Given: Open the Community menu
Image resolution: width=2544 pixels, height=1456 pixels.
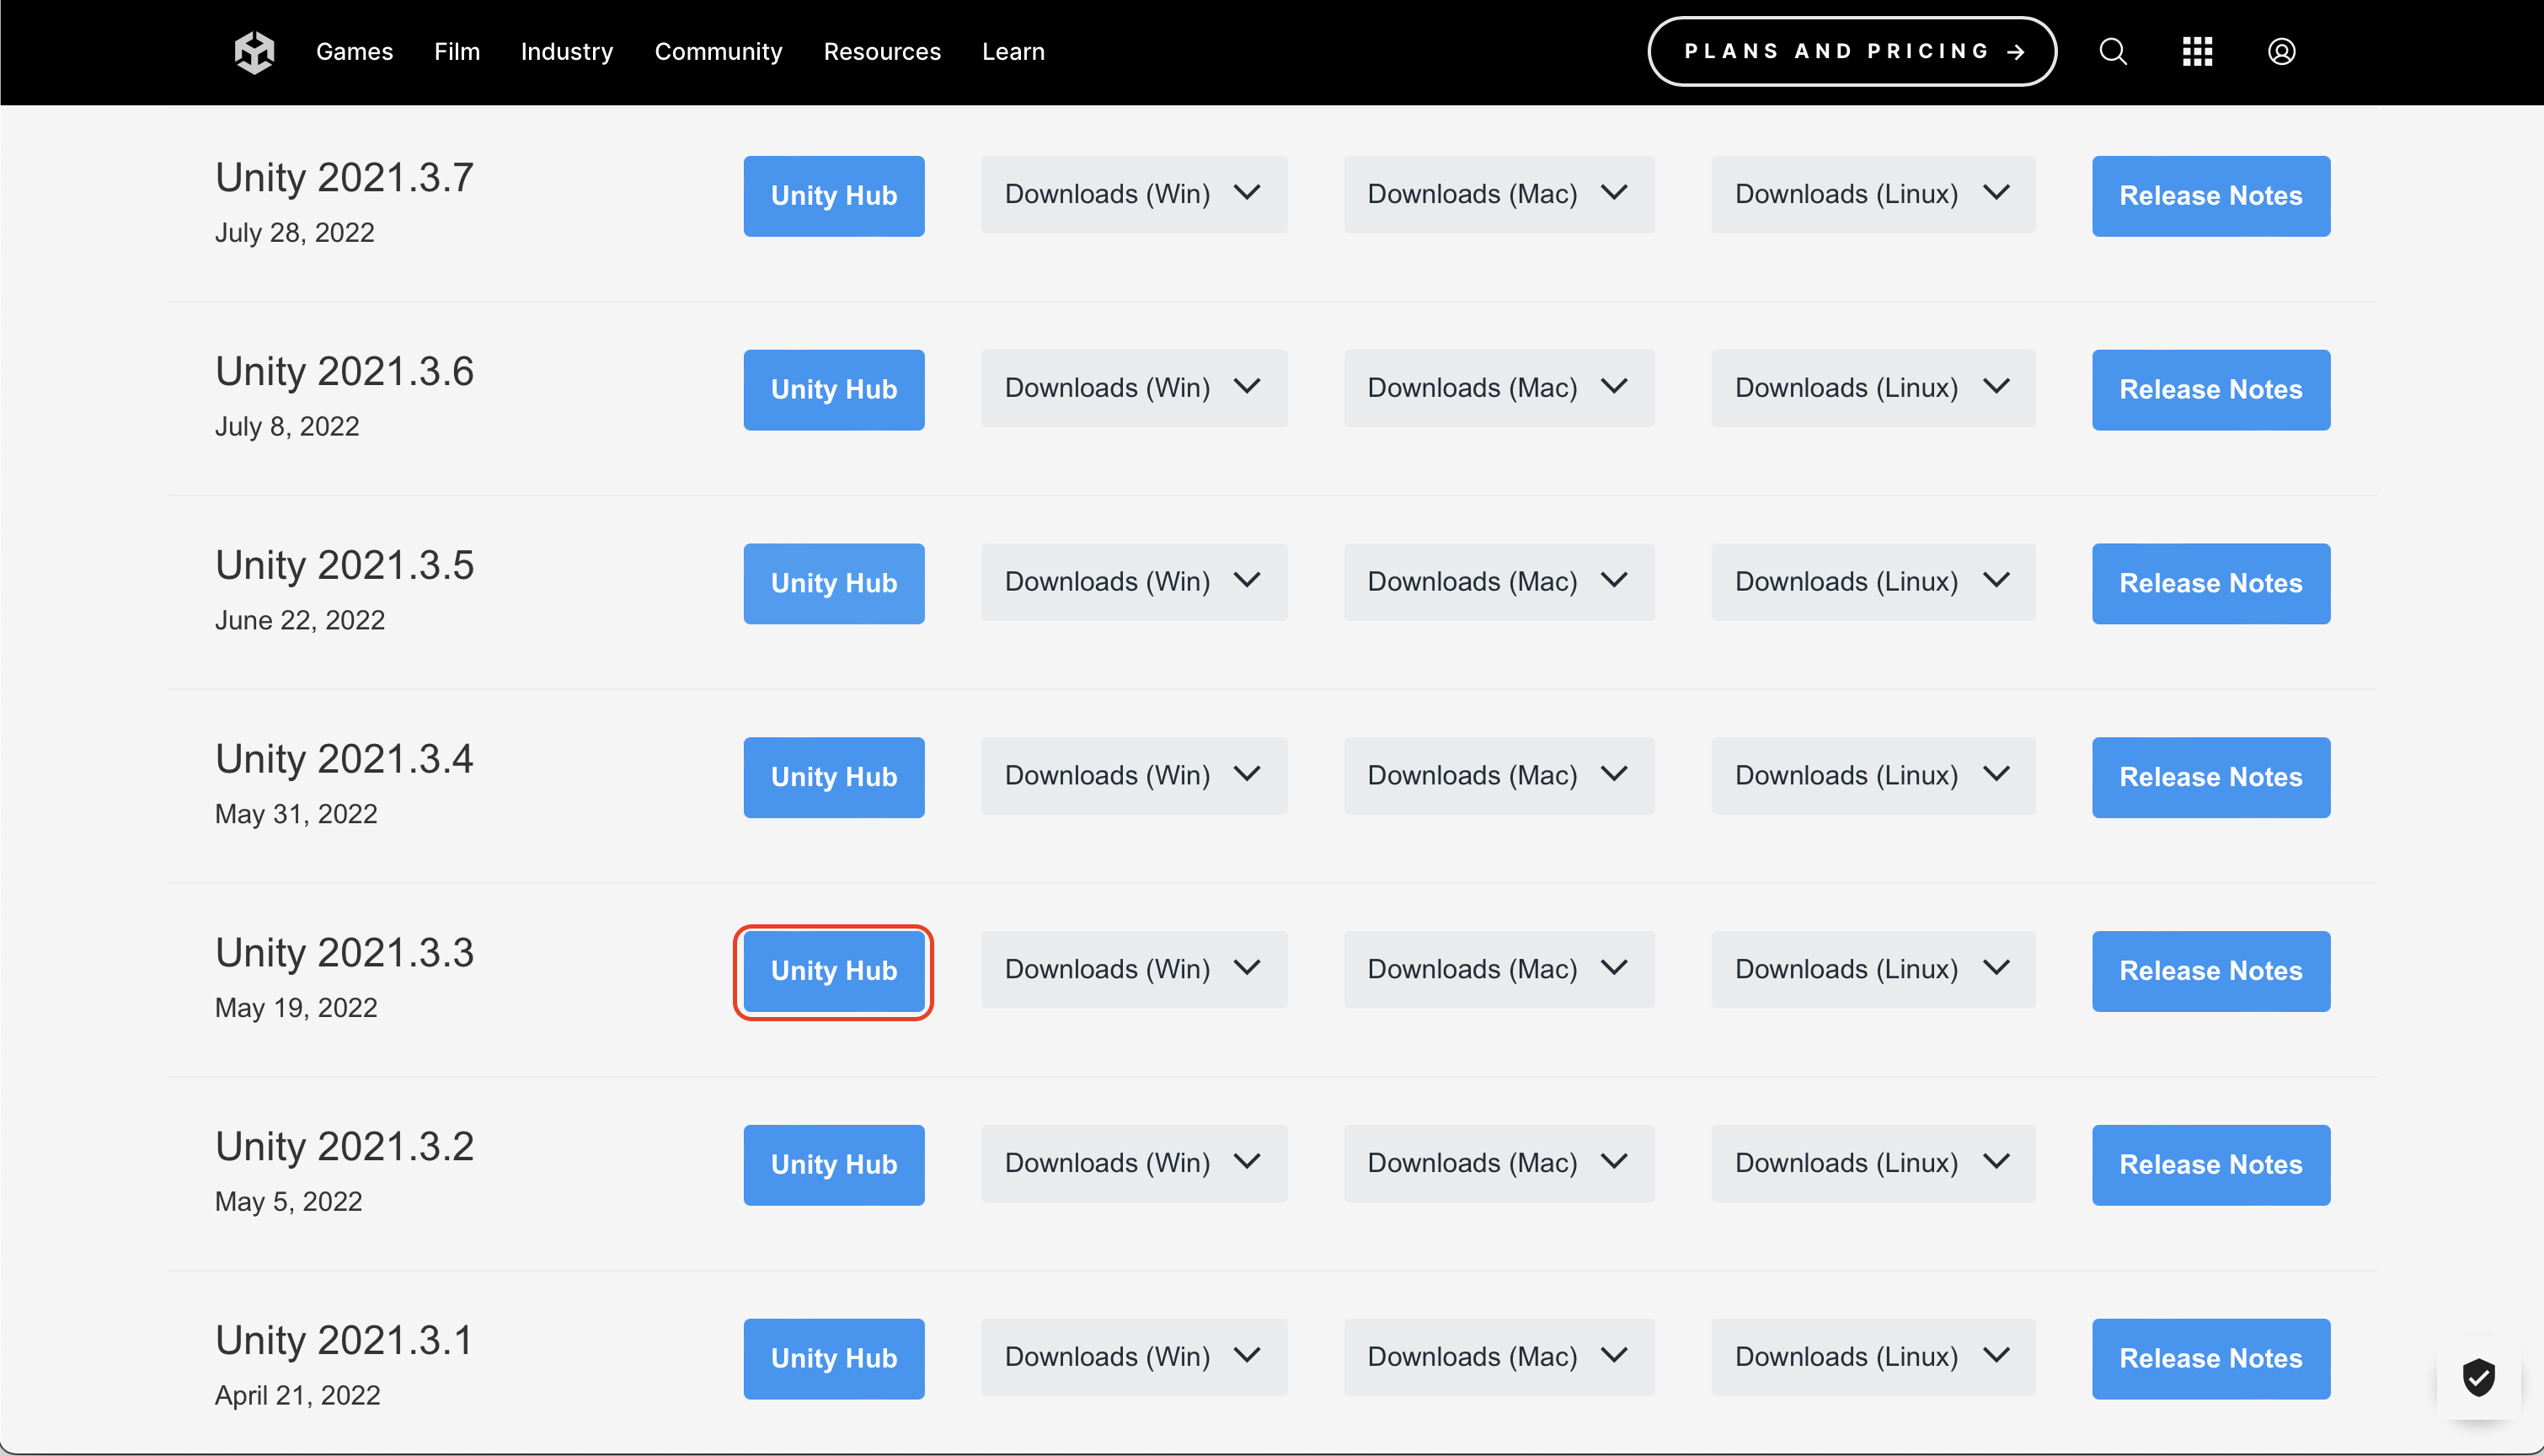Looking at the screenshot, I should (x=718, y=52).
